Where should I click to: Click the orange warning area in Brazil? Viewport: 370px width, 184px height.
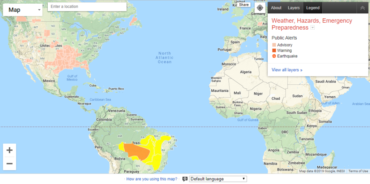click(137, 151)
